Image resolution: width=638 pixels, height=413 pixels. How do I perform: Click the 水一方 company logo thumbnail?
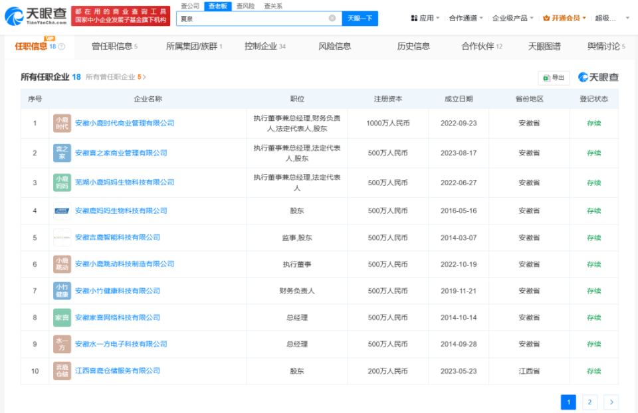click(x=61, y=344)
